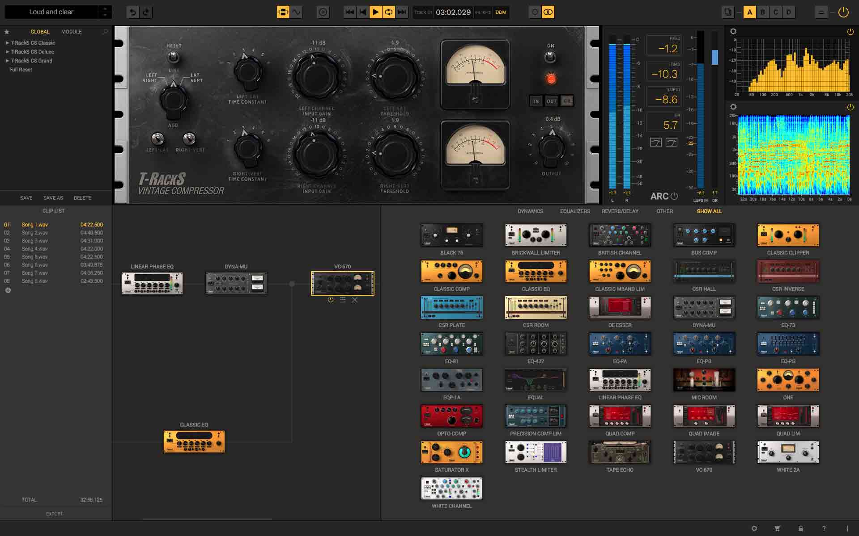Select snapshot C
This screenshot has height=536, width=859.
(776, 12)
